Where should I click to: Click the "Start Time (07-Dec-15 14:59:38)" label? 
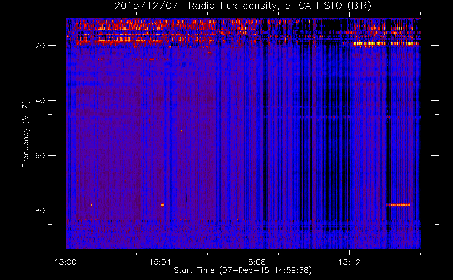(243, 270)
